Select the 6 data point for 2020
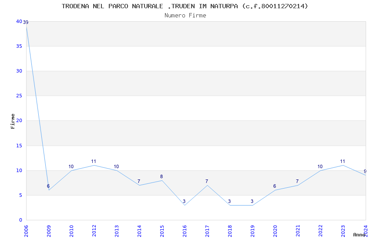 (x=275, y=190)
